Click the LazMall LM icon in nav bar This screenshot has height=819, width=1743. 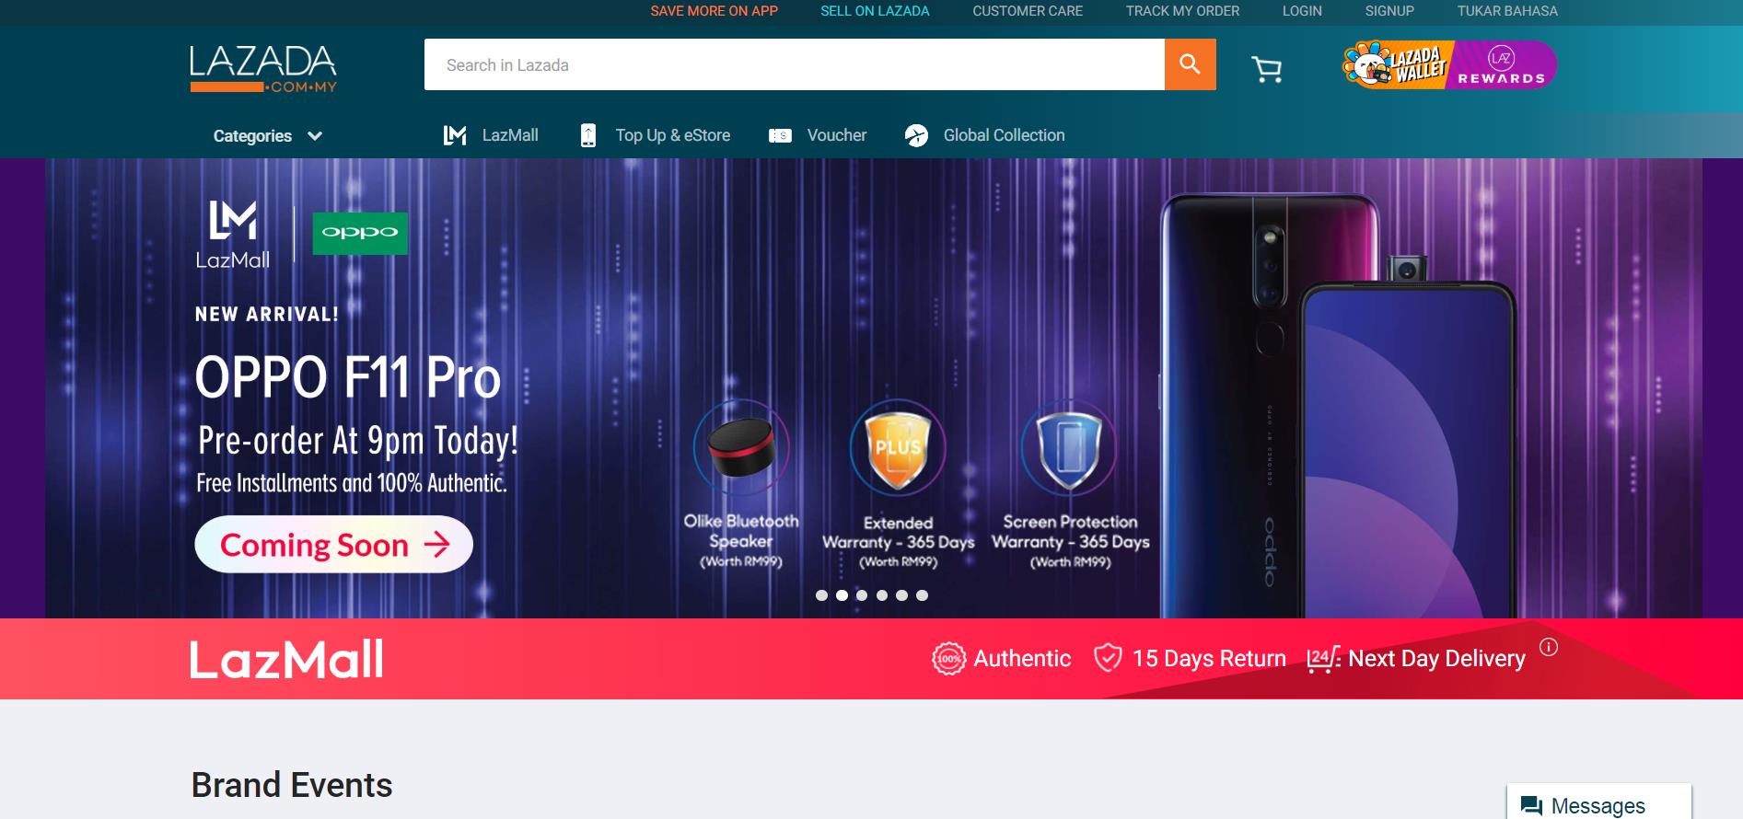tap(455, 135)
